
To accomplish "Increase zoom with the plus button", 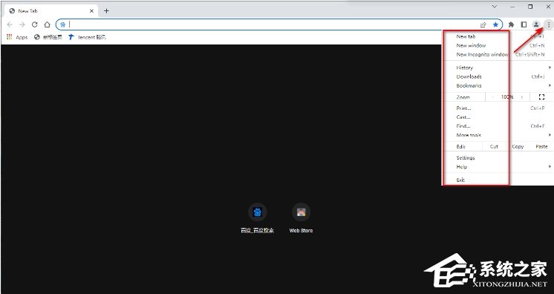I will click(x=522, y=97).
